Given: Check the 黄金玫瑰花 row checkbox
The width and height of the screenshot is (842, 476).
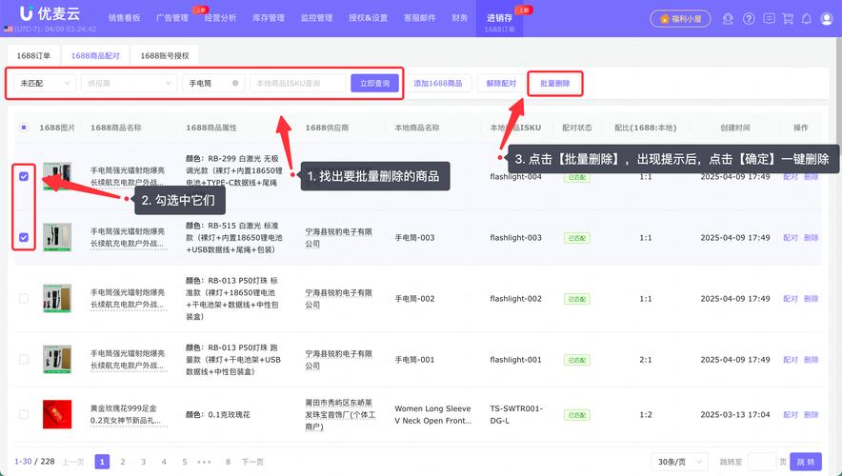Looking at the screenshot, I should click(x=24, y=414).
